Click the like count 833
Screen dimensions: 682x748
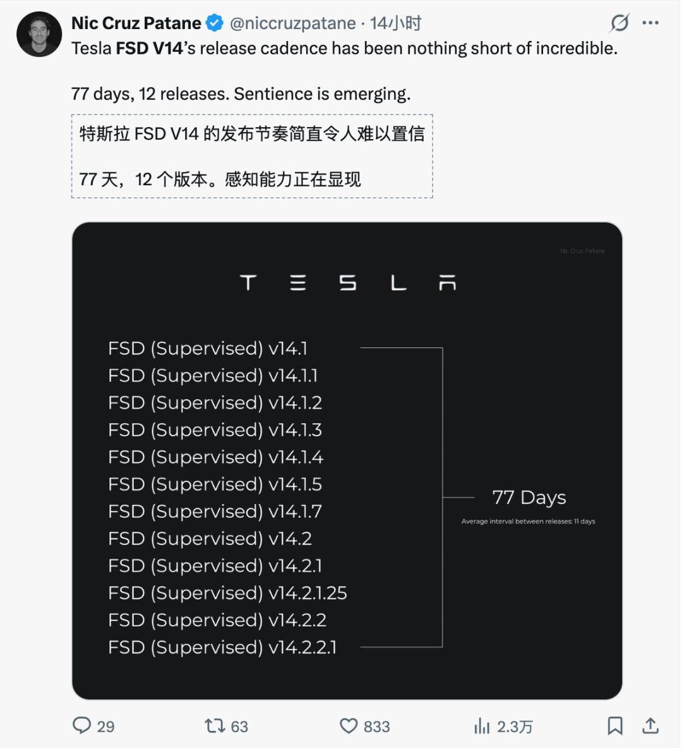(377, 727)
